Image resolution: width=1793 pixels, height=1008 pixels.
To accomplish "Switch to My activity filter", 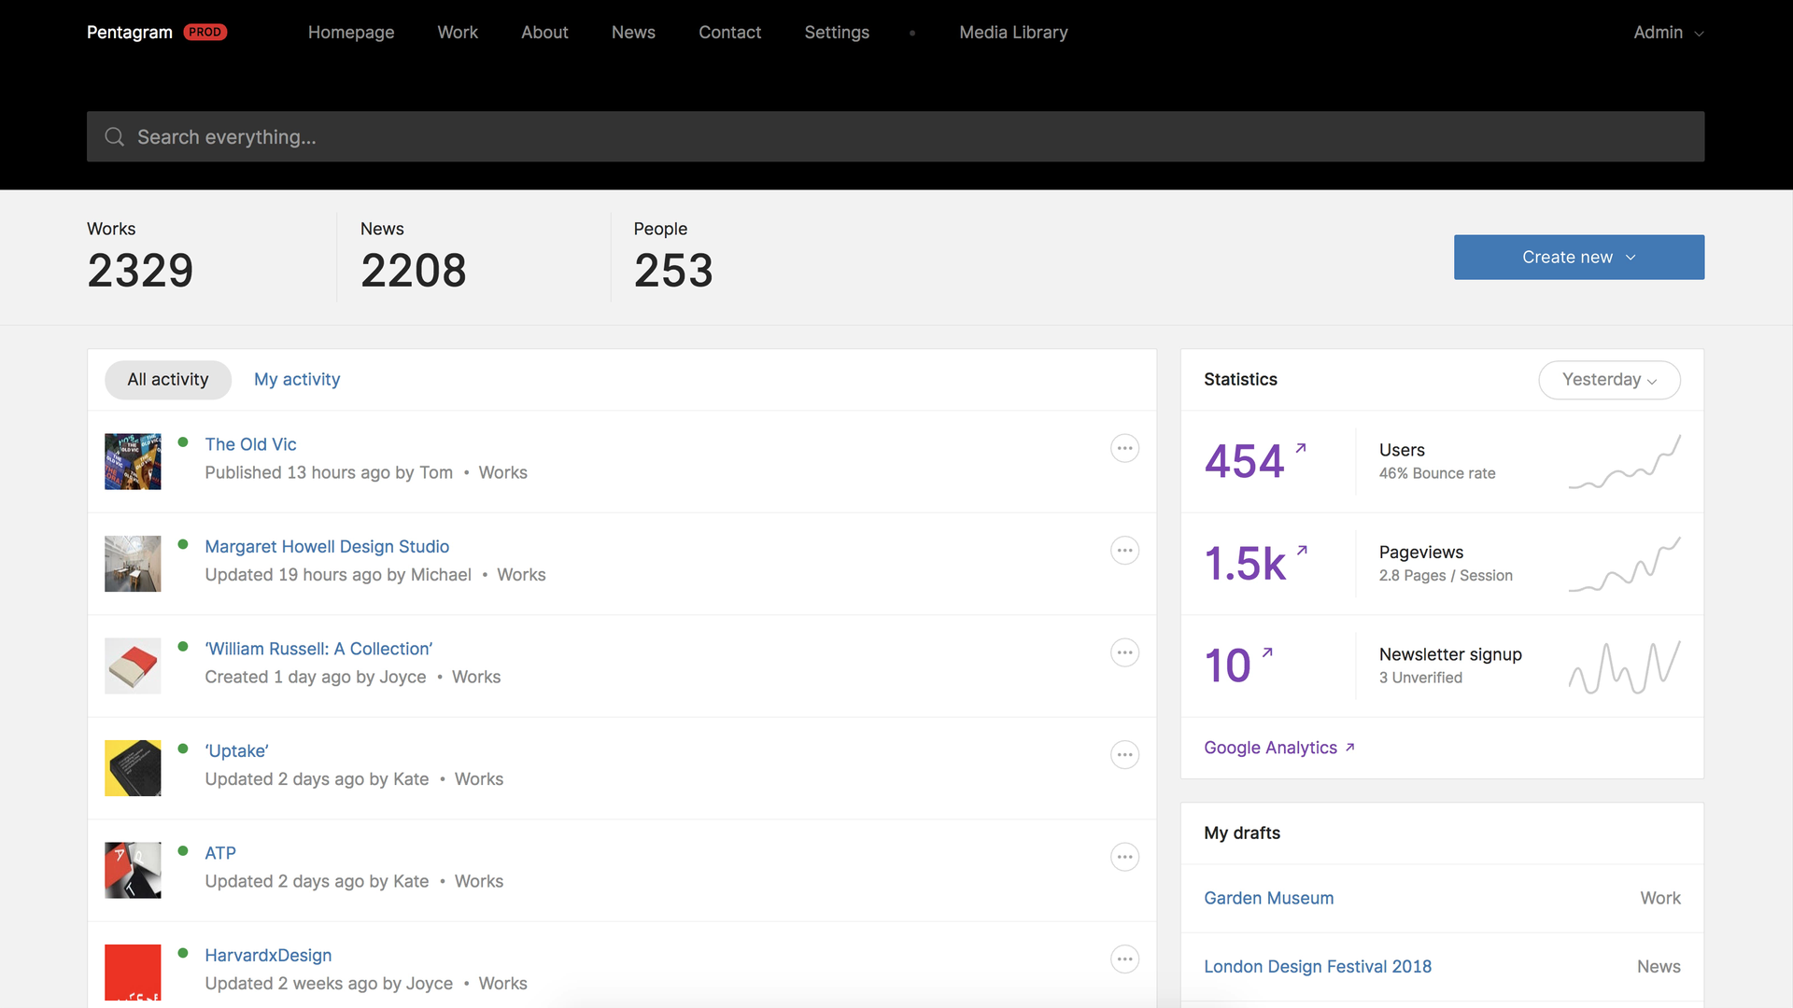I will 297,380.
